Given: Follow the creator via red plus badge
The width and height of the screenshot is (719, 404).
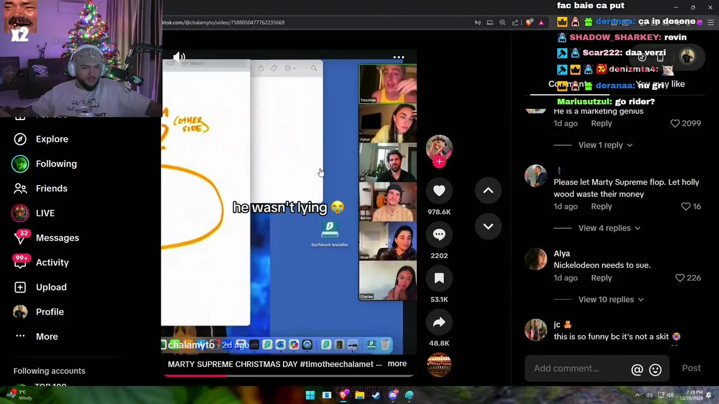Looking at the screenshot, I should (439, 162).
